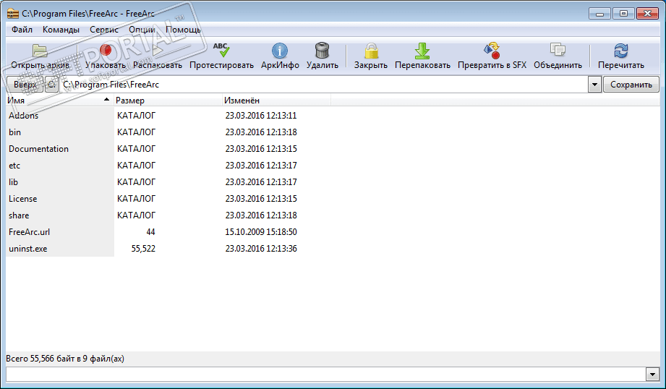Select the Documentation folder row
Viewport: 666px width, 389px height.
(333, 149)
